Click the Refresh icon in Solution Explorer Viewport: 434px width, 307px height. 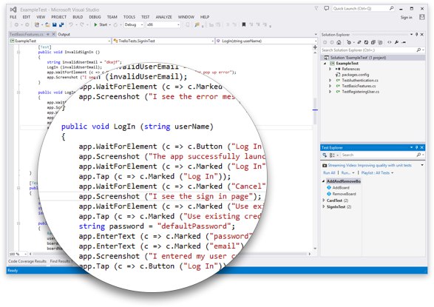click(x=366, y=42)
